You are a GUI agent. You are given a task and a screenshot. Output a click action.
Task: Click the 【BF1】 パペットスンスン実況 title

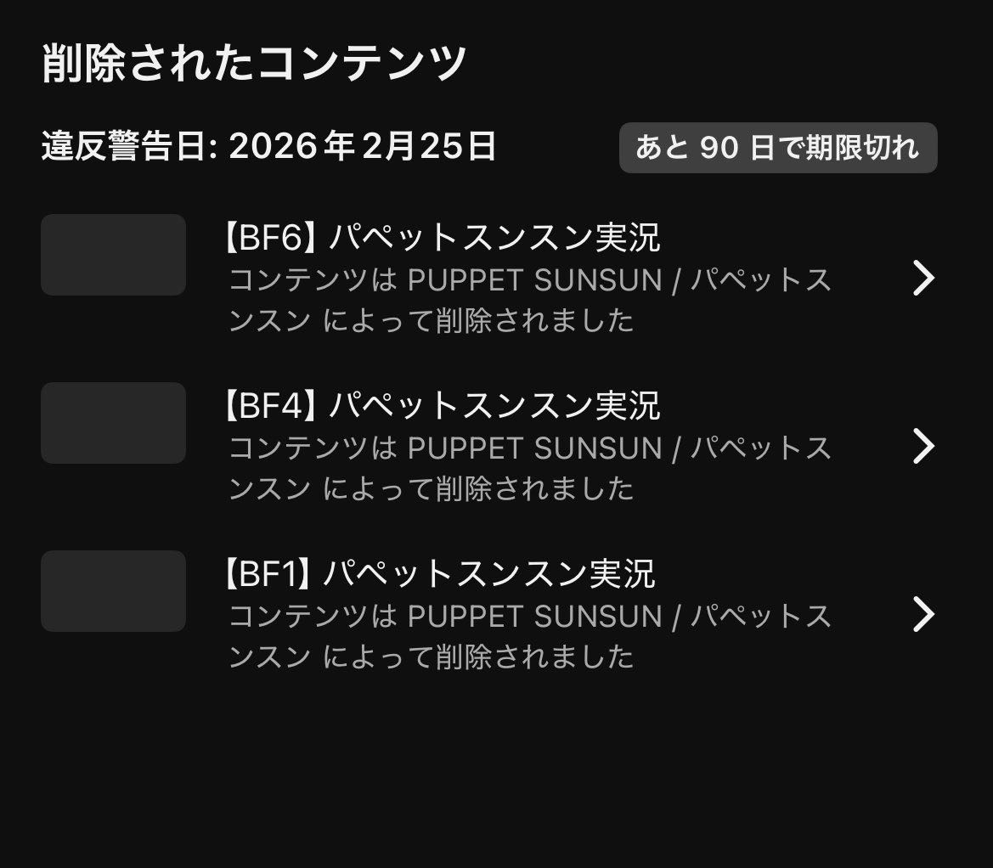click(x=438, y=575)
